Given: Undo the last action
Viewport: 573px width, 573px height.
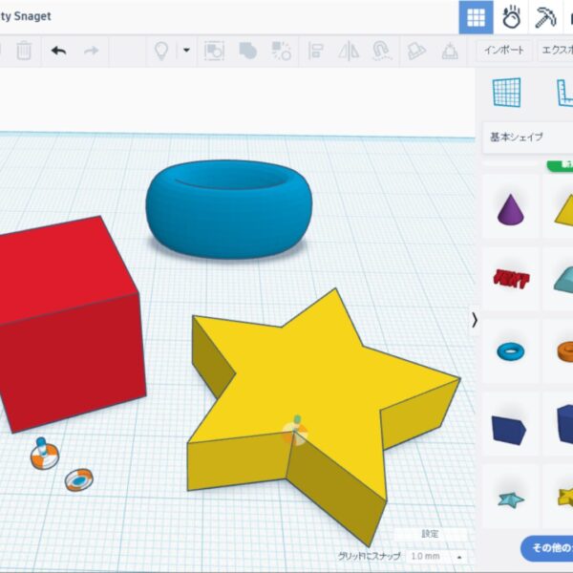Looking at the screenshot, I should (58, 51).
